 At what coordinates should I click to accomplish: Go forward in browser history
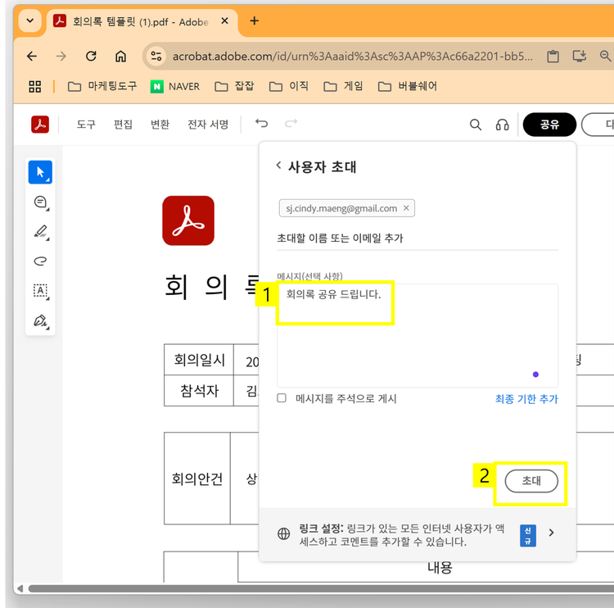(x=61, y=57)
